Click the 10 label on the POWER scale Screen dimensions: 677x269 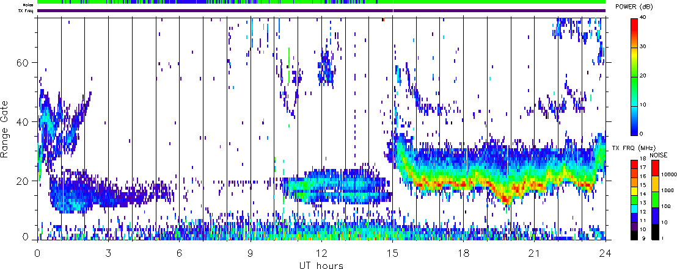[643, 105]
